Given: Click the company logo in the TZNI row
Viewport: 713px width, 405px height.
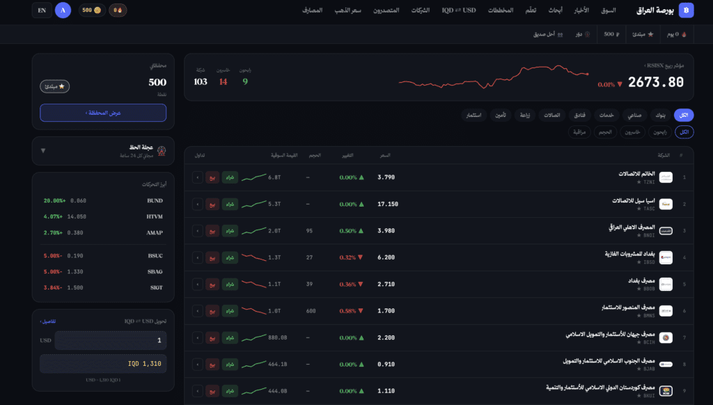Looking at the screenshot, I should click(666, 177).
